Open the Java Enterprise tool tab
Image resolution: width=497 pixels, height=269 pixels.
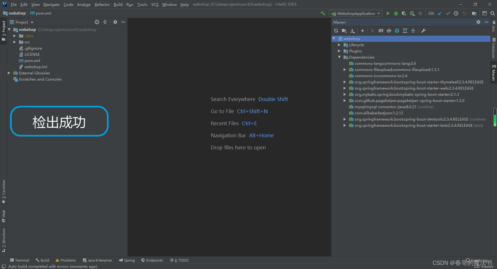click(x=97, y=260)
